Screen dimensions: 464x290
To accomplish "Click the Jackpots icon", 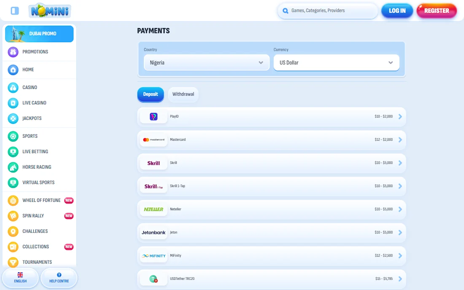I will coord(12,118).
